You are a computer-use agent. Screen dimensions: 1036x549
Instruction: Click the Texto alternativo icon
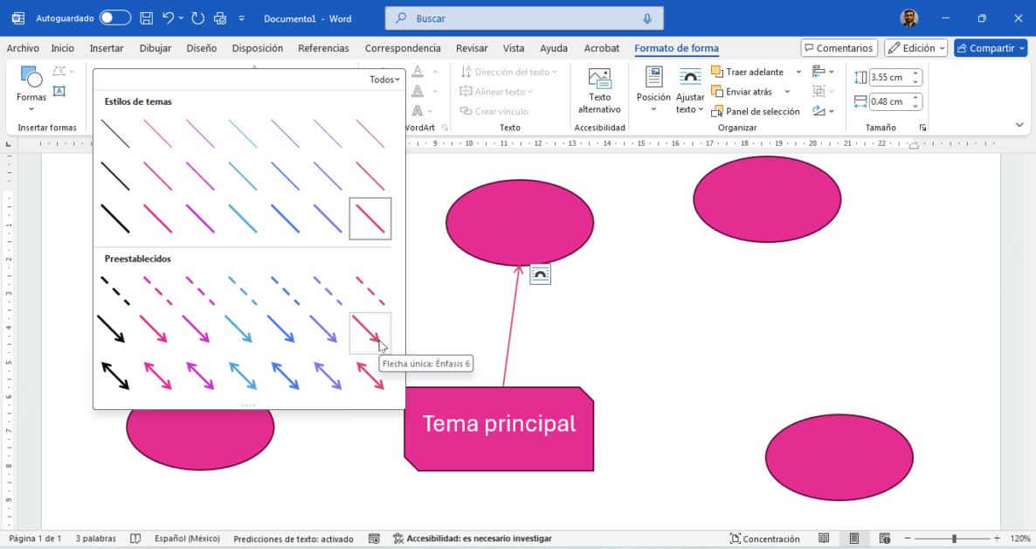(599, 80)
